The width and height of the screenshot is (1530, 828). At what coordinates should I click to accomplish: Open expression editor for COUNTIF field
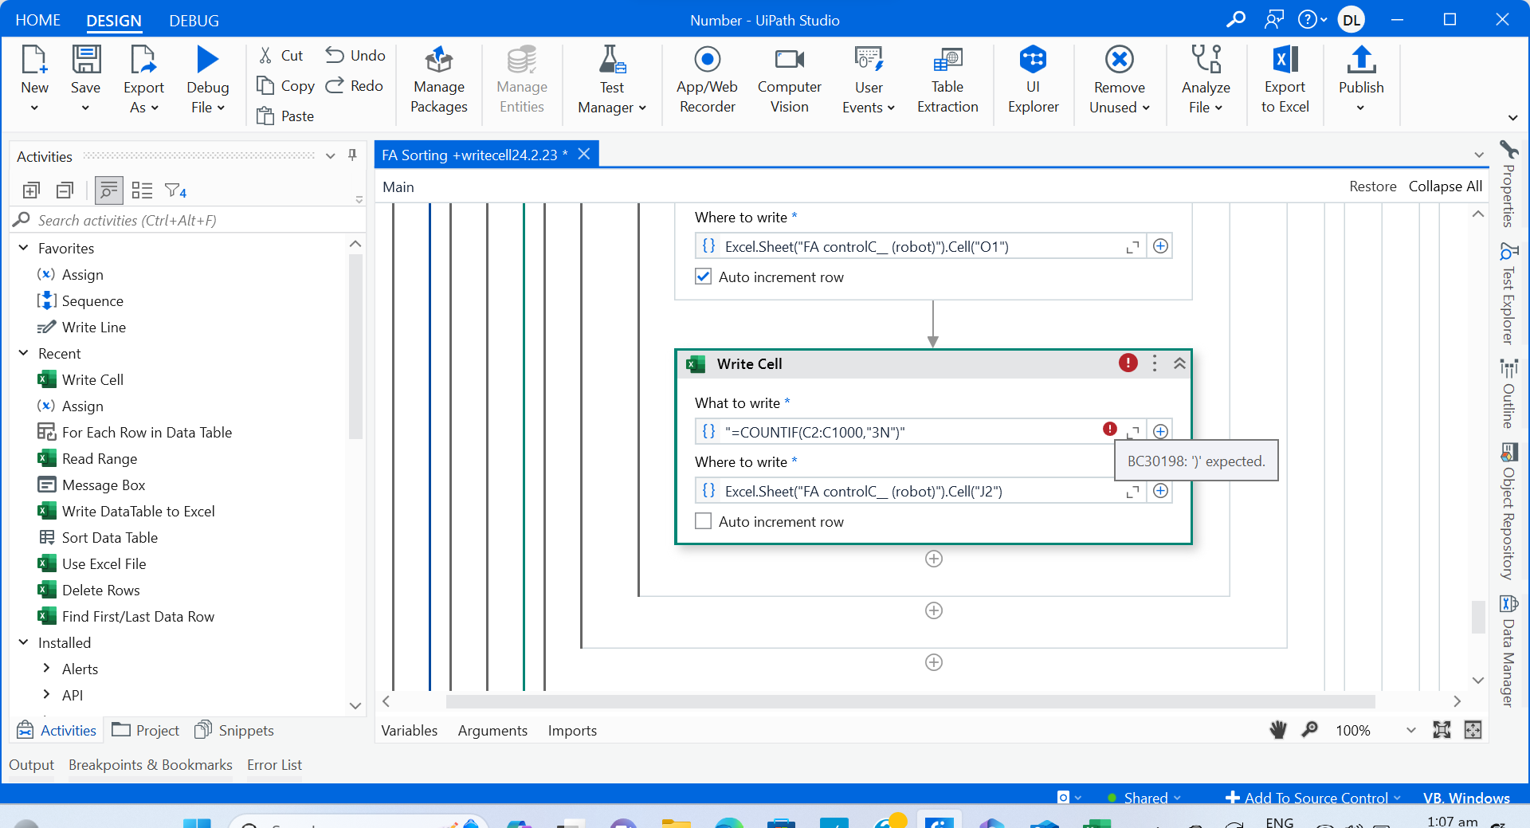pyautogui.click(x=1132, y=431)
